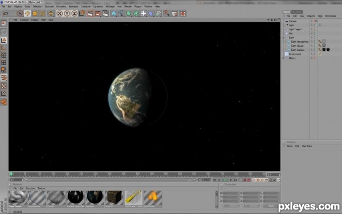Jump to the start of animation
Viewport: 342px width, 214px height.
click(x=215, y=180)
